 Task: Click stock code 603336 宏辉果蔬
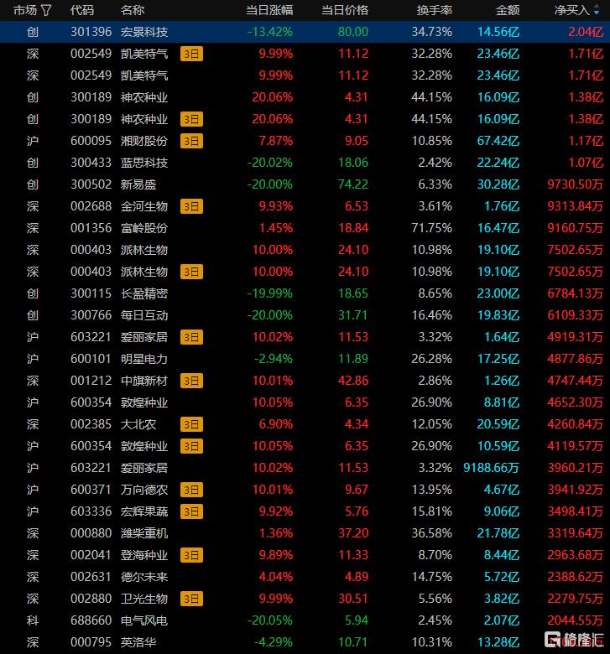click(x=91, y=511)
